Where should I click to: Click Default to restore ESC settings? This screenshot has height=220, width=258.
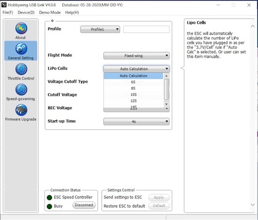tap(159, 206)
